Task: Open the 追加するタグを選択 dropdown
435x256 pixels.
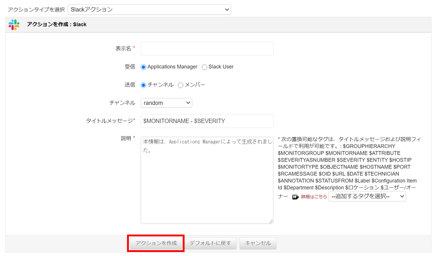Action: click(367, 196)
